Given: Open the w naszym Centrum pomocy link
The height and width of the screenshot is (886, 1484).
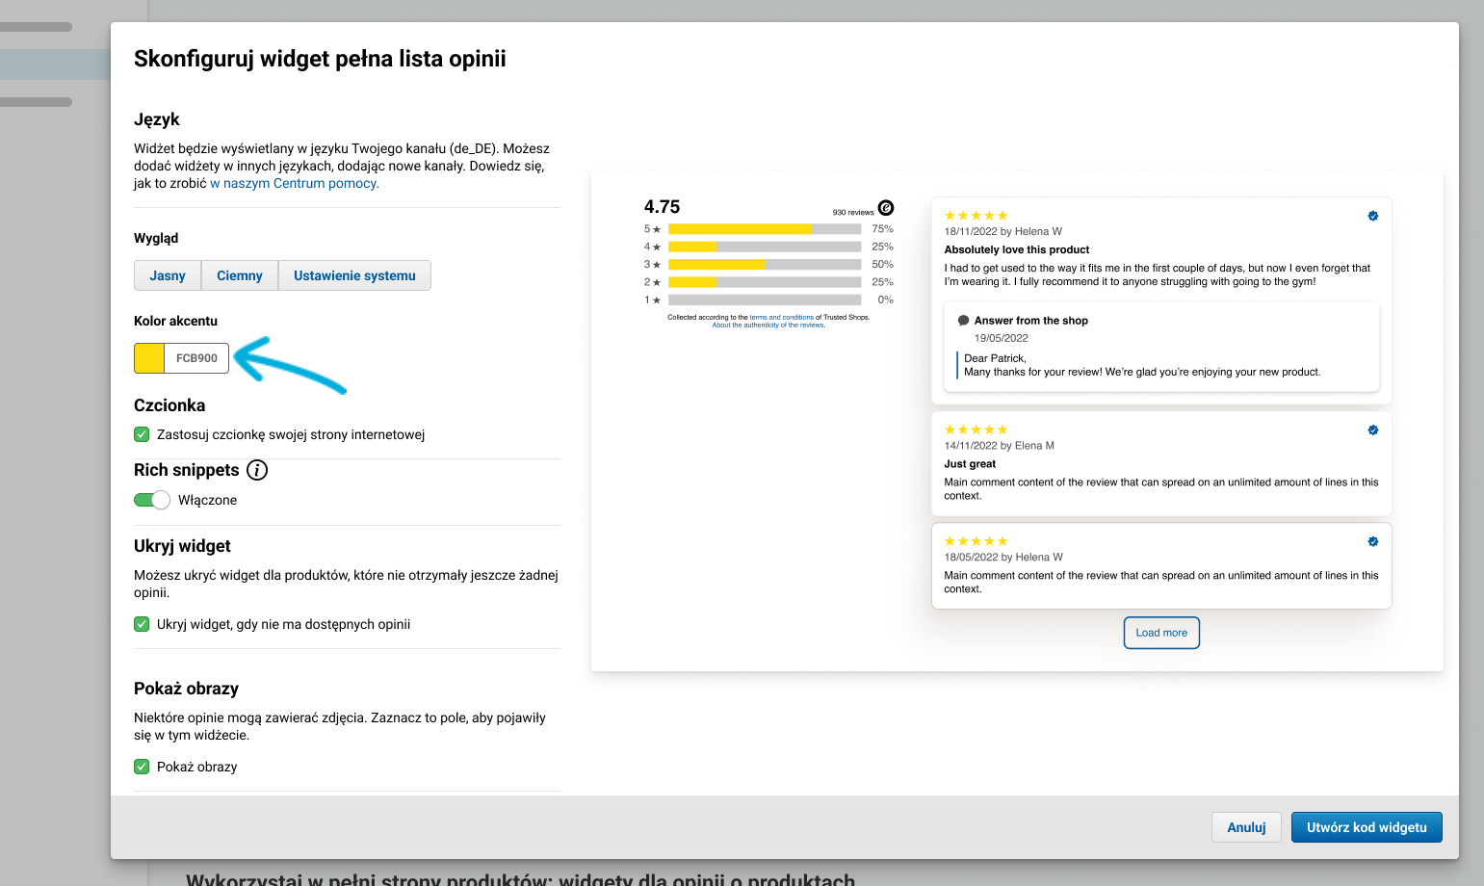Looking at the screenshot, I should (295, 183).
